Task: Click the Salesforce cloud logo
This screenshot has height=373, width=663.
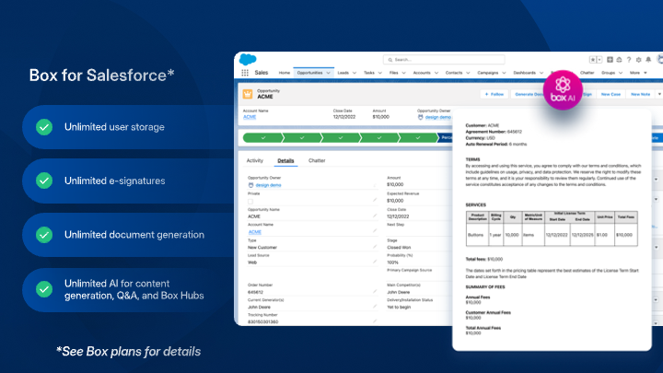Action: tap(246, 59)
